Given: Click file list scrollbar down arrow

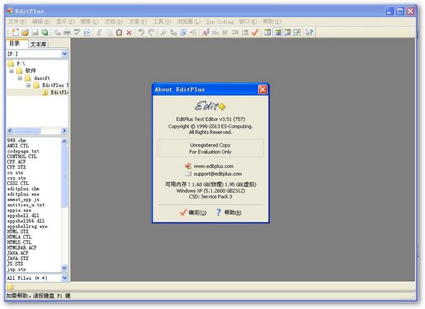Looking at the screenshot, I should pos(64,268).
